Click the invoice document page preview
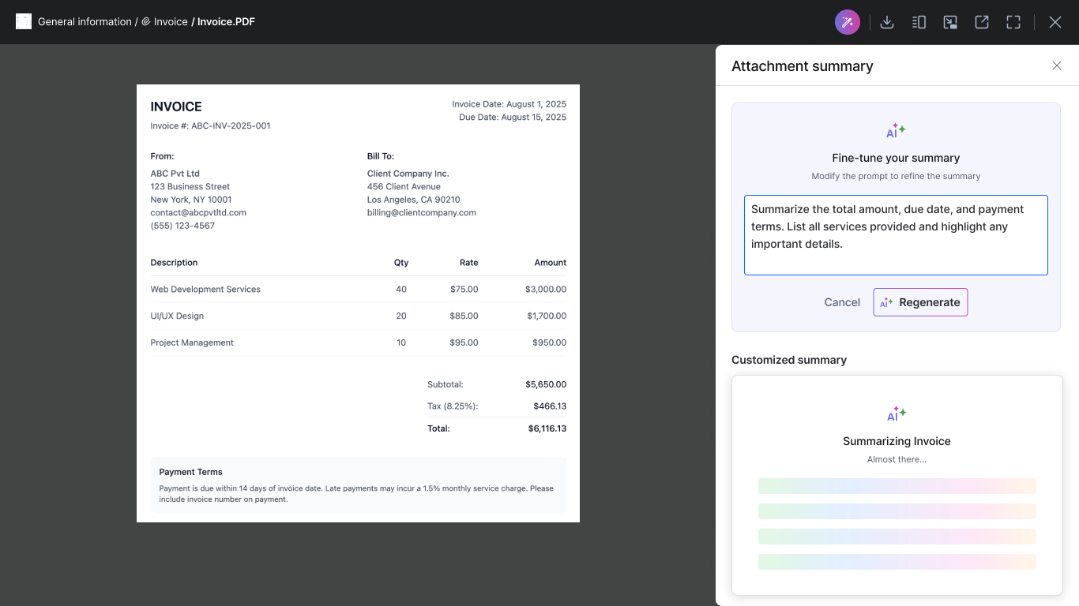Viewport: 1079px width, 606px height. pos(358,303)
